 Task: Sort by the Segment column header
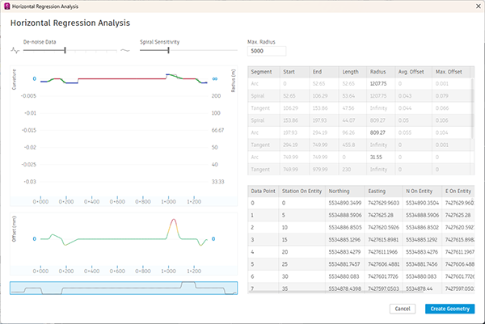[264, 72]
